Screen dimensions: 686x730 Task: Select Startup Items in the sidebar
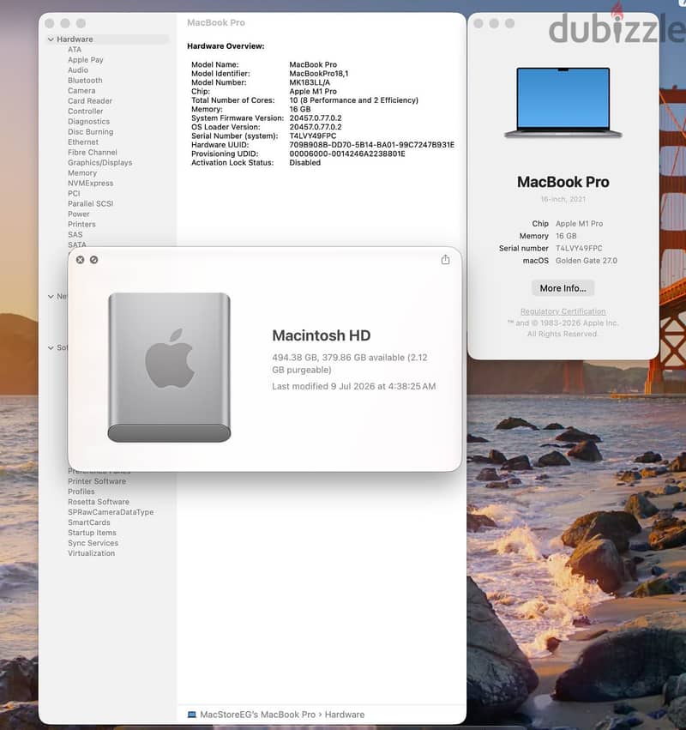pos(92,533)
